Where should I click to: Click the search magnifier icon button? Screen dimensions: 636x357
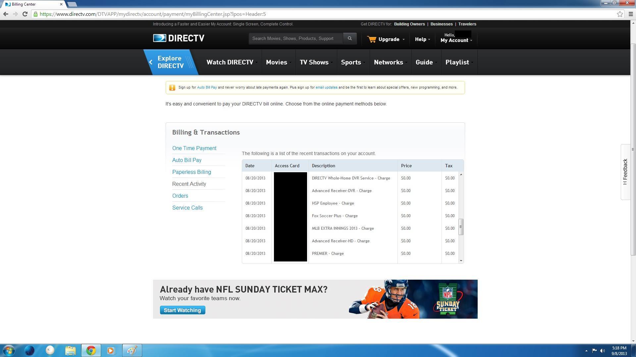coord(349,38)
